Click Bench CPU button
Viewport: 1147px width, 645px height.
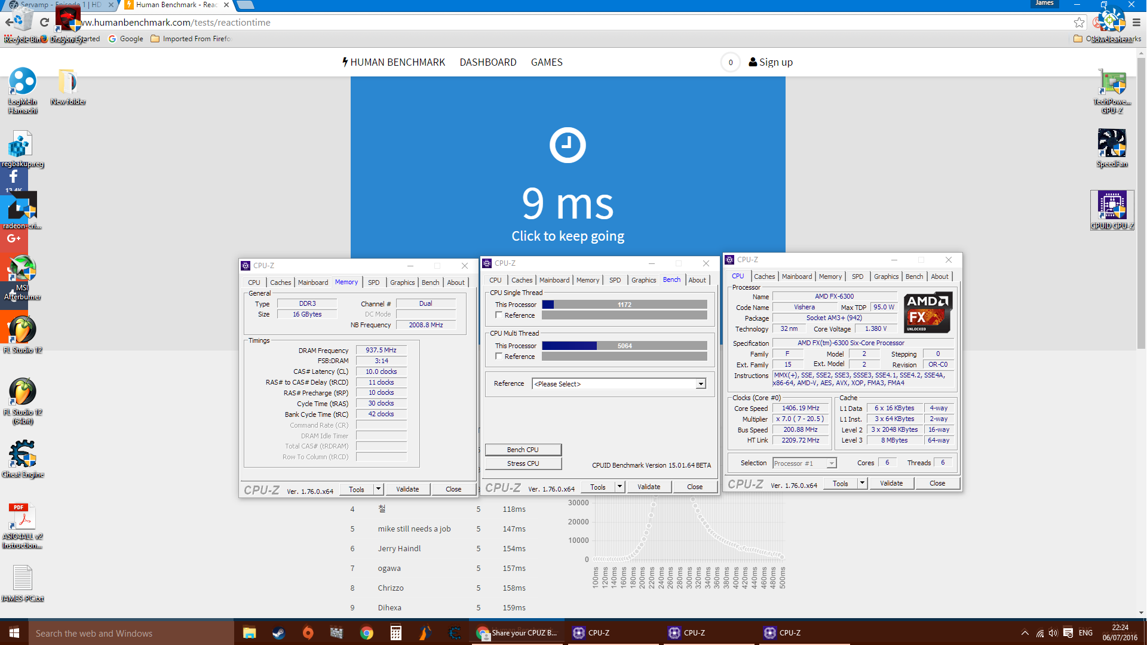coord(522,449)
